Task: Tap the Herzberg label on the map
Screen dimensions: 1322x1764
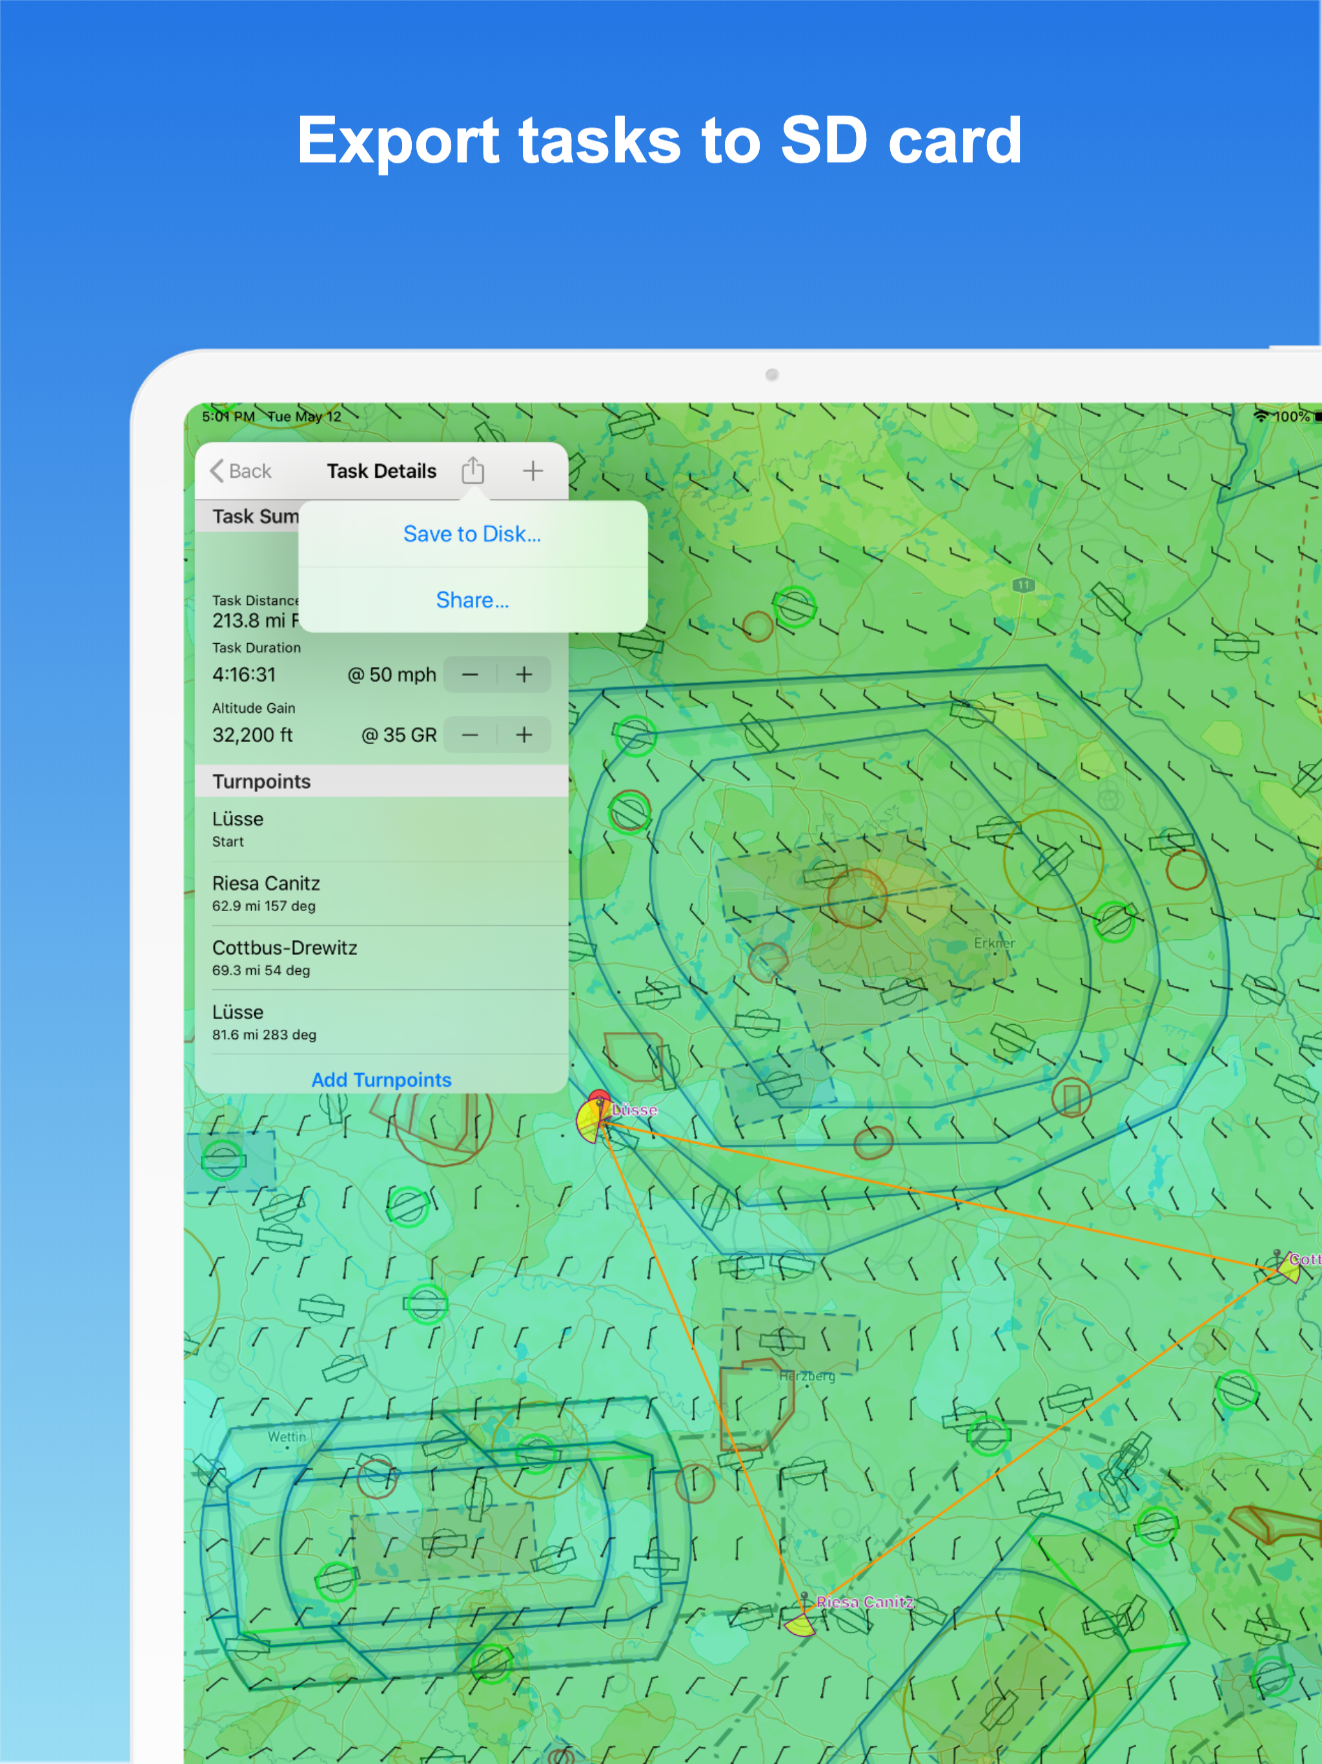Action: 807,1376
